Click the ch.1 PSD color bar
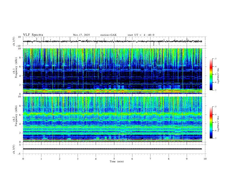Screen dimensions: 231x178 point(211,74)
